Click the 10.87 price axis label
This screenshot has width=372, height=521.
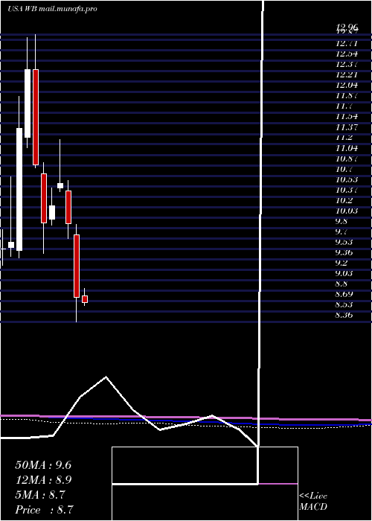[x=347, y=159]
